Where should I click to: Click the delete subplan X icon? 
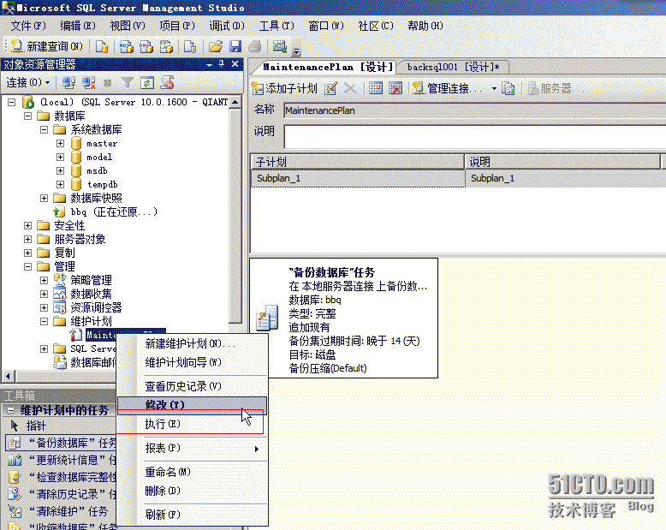tap(350, 88)
